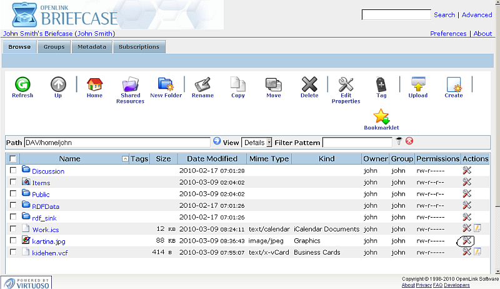Open the Subscriptions tab
This screenshot has height=289, width=500.
coord(139,47)
